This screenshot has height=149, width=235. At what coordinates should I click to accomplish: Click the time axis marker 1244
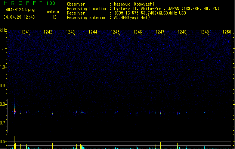coord(93,32)
